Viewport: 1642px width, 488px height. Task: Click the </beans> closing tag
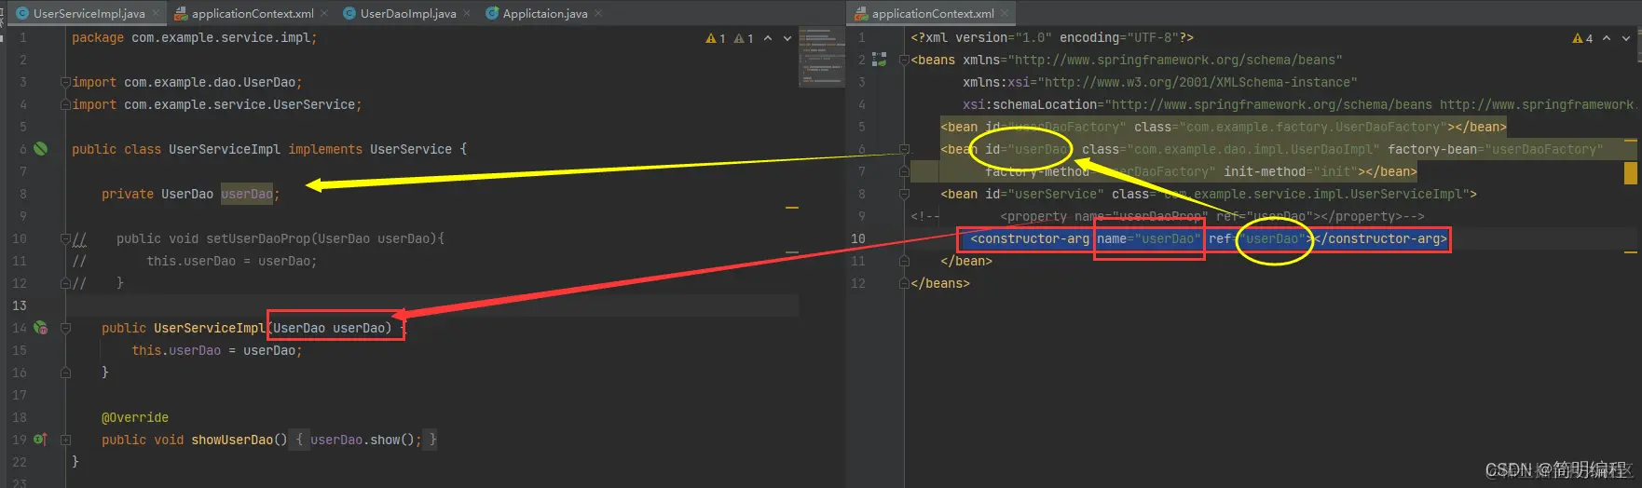pyautogui.click(x=940, y=283)
